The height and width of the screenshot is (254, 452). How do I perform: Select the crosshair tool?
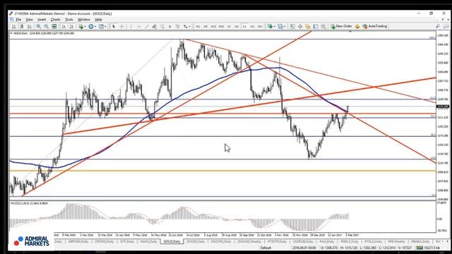coord(121,27)
